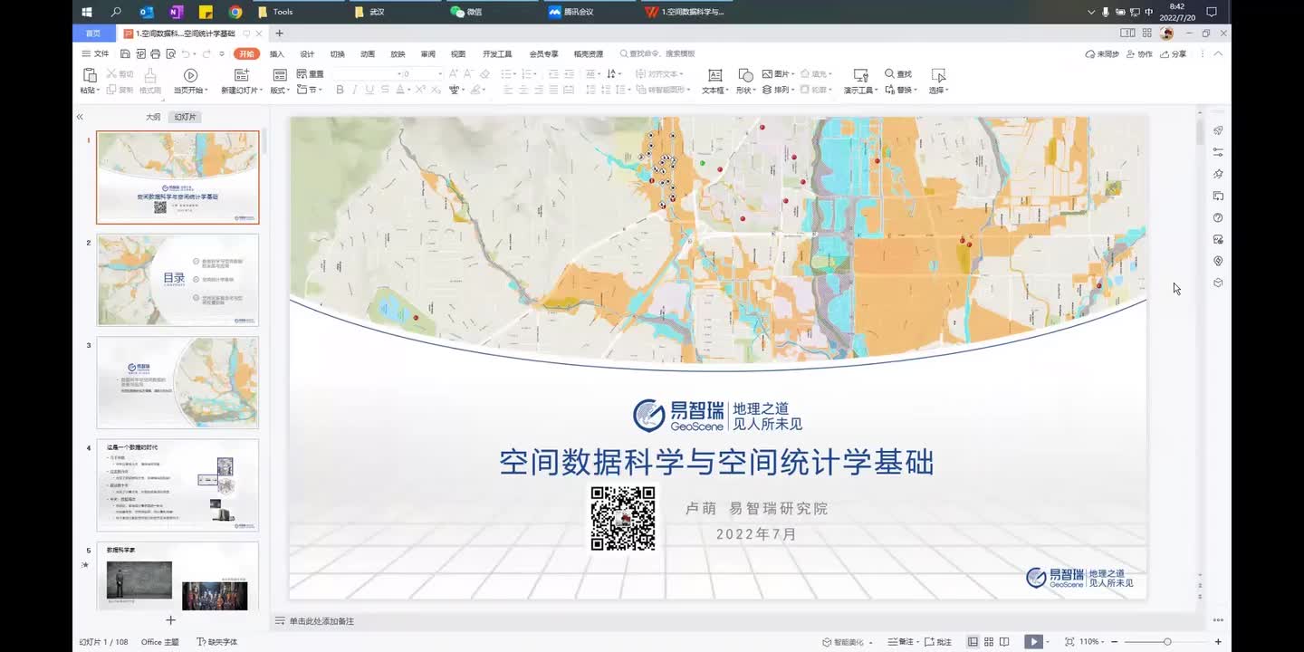Click the 首页 (Home) tab
The width and height of the screenshot is (1304, 652).
click(93, 34)
